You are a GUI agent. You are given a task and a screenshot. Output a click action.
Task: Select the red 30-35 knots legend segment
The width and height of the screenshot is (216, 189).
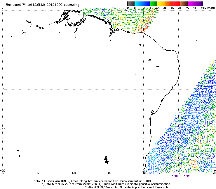pyautogui.click(x=176, y=3)
